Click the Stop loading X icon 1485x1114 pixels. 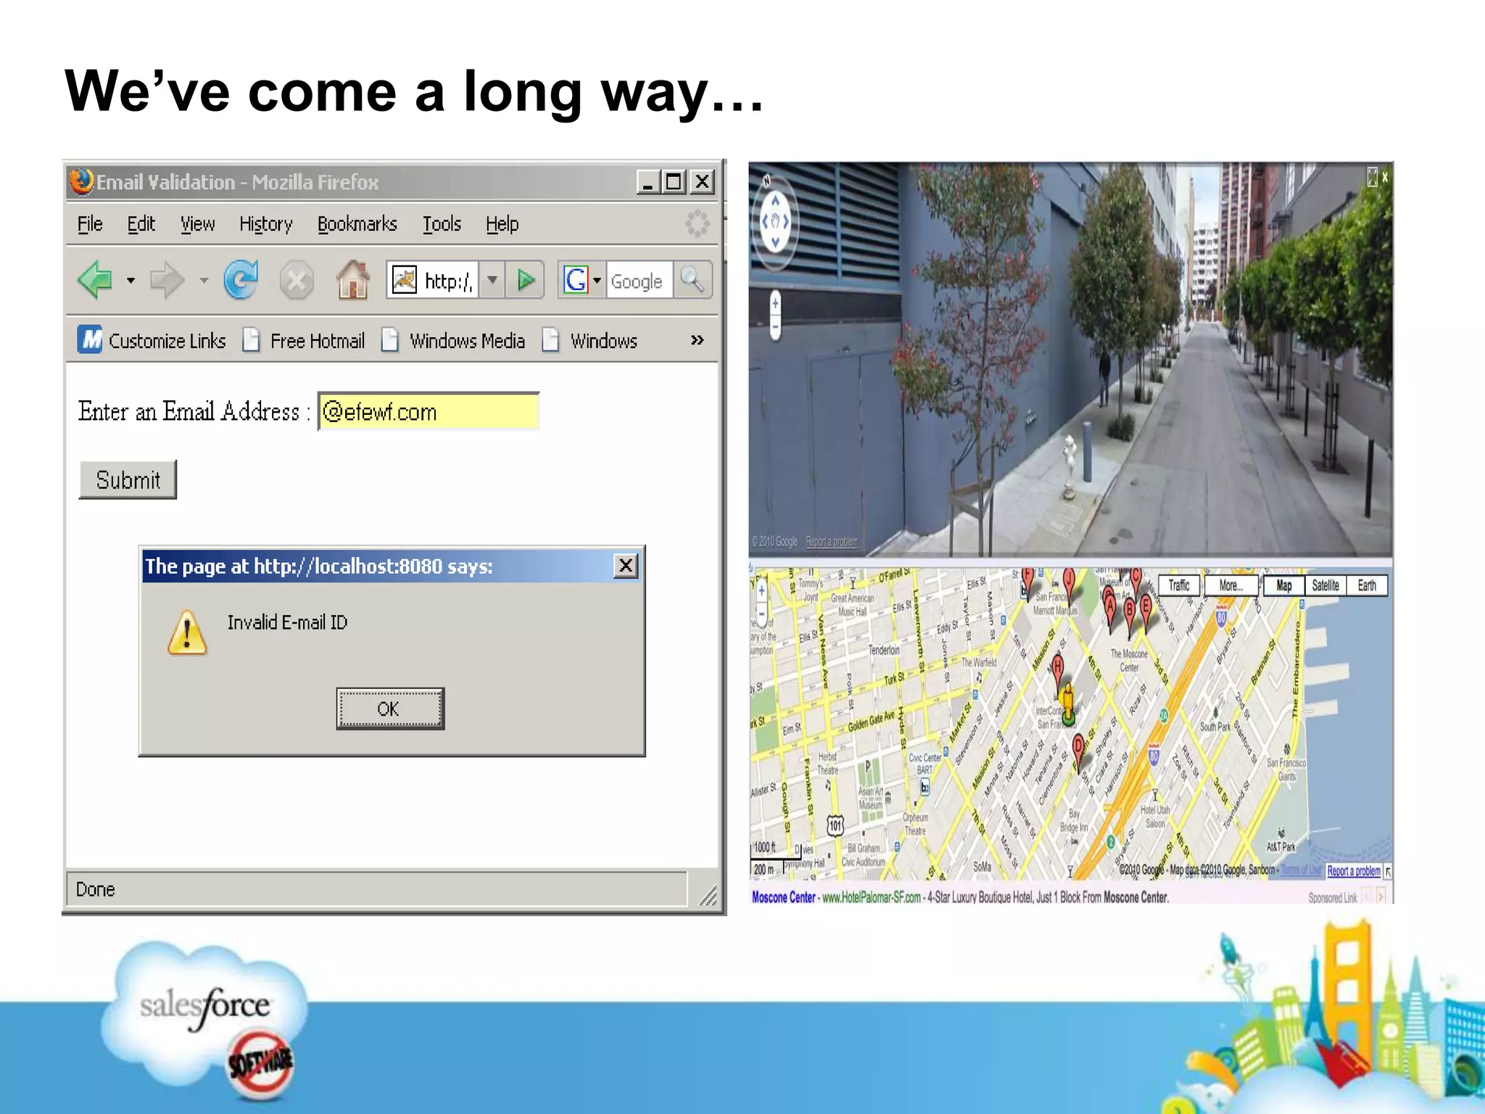(x=297, y=280)
